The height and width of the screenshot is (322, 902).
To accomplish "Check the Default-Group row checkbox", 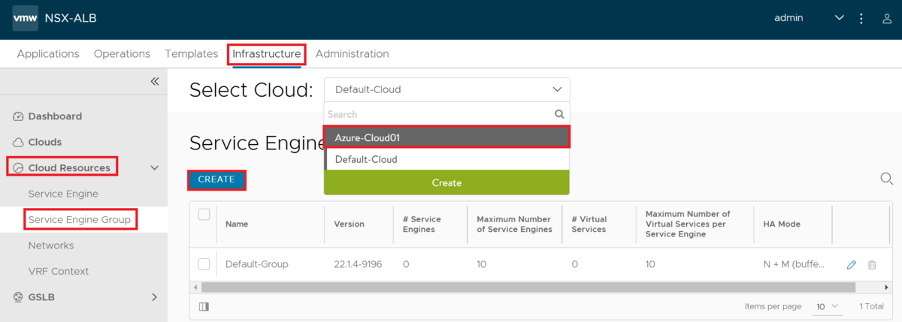I will coord(204,264).
